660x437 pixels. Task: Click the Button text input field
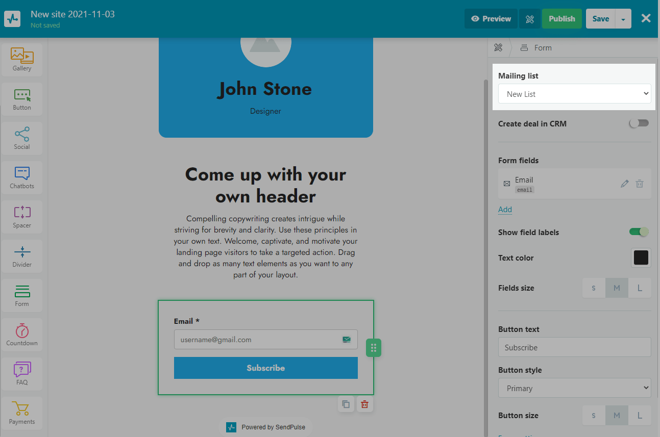point(575,347)
